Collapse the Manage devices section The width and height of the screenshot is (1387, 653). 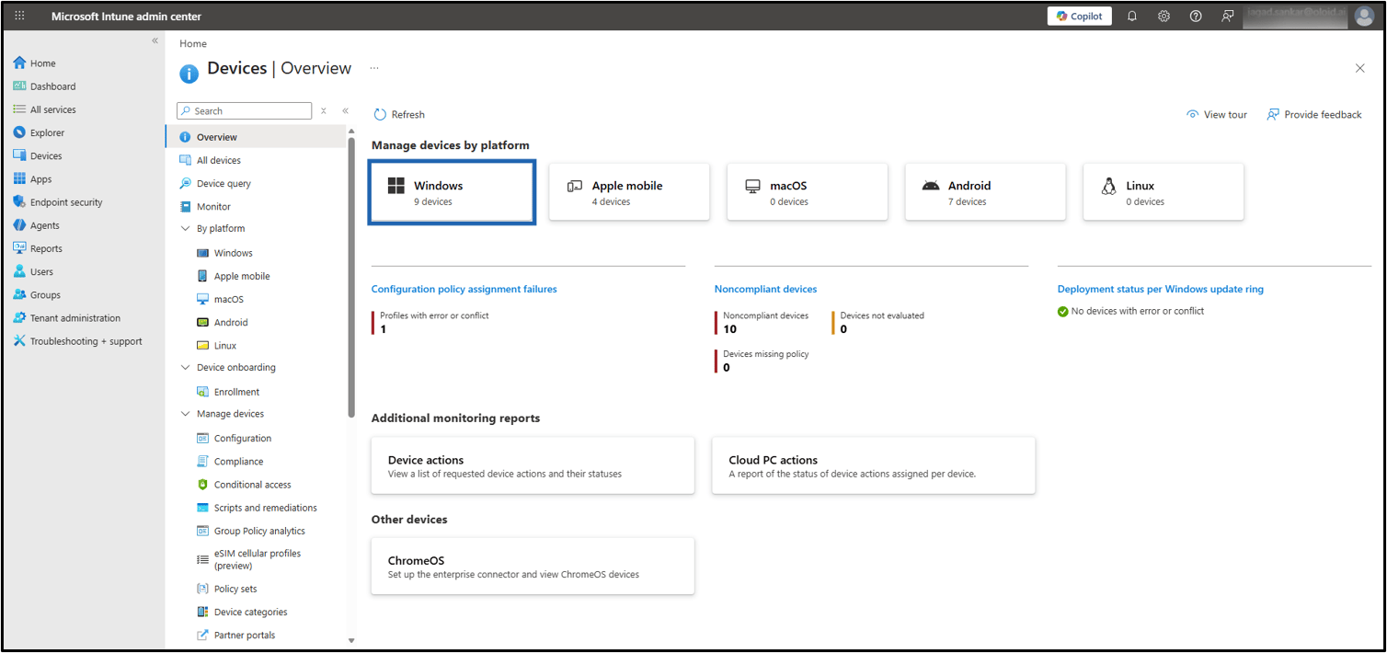click(186, 414)
